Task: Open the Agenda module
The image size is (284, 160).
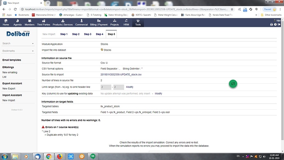Action: (x=18, y=23)
